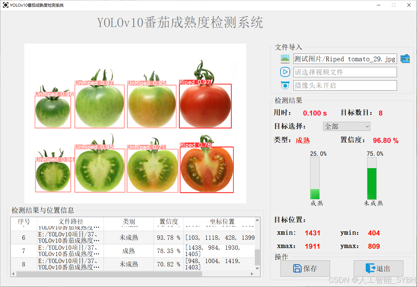
Task: Click the image path input field
Action: 345,59
